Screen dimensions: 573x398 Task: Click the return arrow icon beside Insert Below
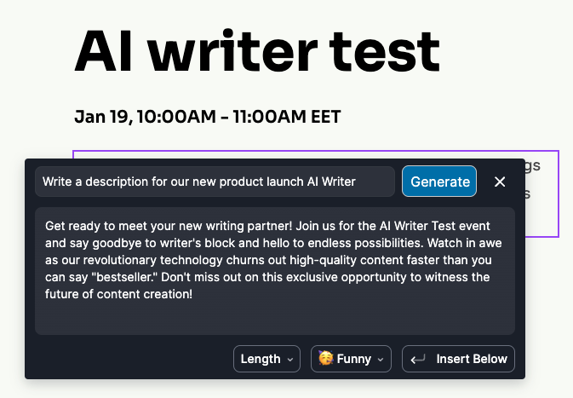point(418,360)
